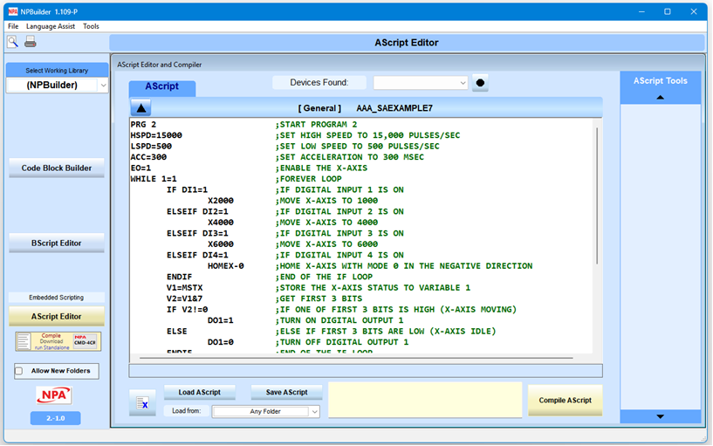Click the Code Block Builder button
Viewport: 713px width, 446px height.
[x=57, y=168]
